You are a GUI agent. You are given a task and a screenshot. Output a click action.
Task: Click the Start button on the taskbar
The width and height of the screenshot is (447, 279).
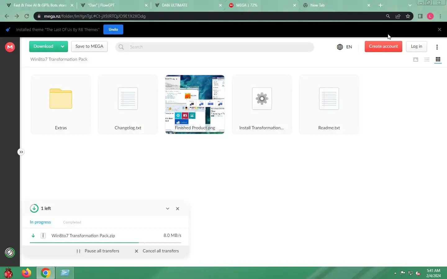point(8,273)
